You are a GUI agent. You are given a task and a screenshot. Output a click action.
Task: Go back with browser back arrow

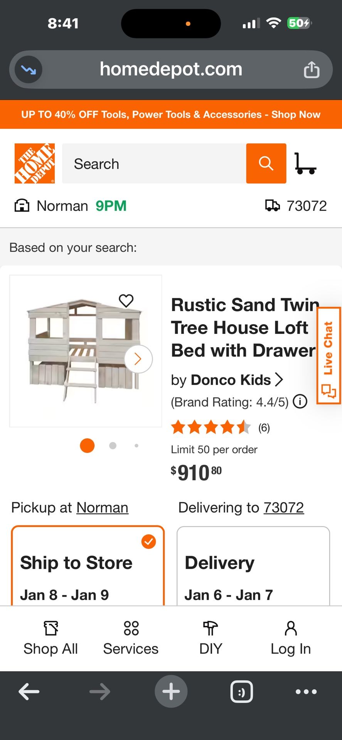29,692
